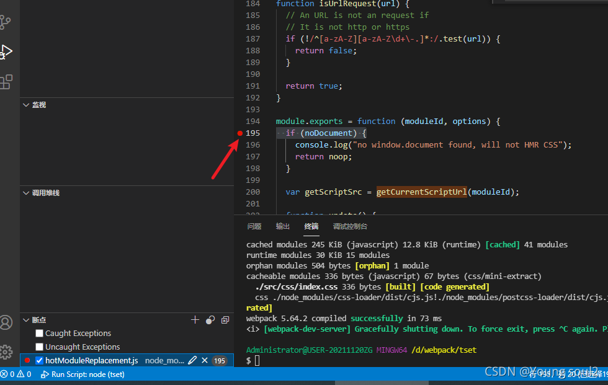Switch to the 输出 (Output) tab
Viewport: 608px width, 385px height.
point(283,226)
